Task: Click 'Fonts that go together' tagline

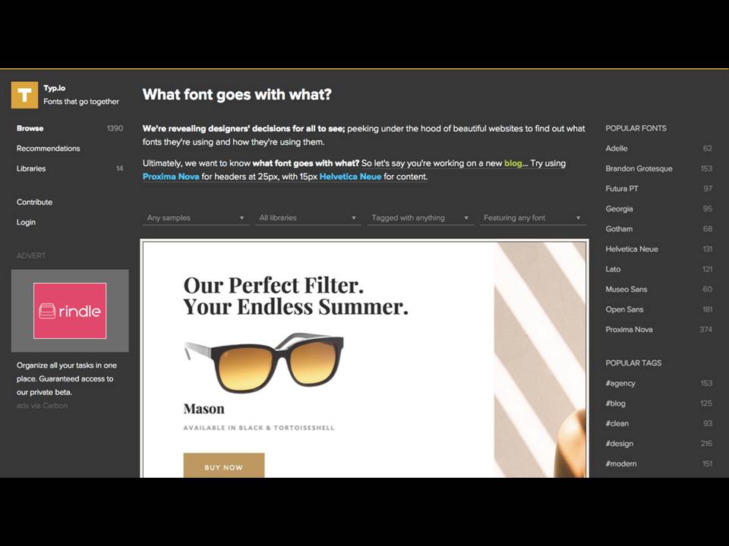Action: [81, 102]
